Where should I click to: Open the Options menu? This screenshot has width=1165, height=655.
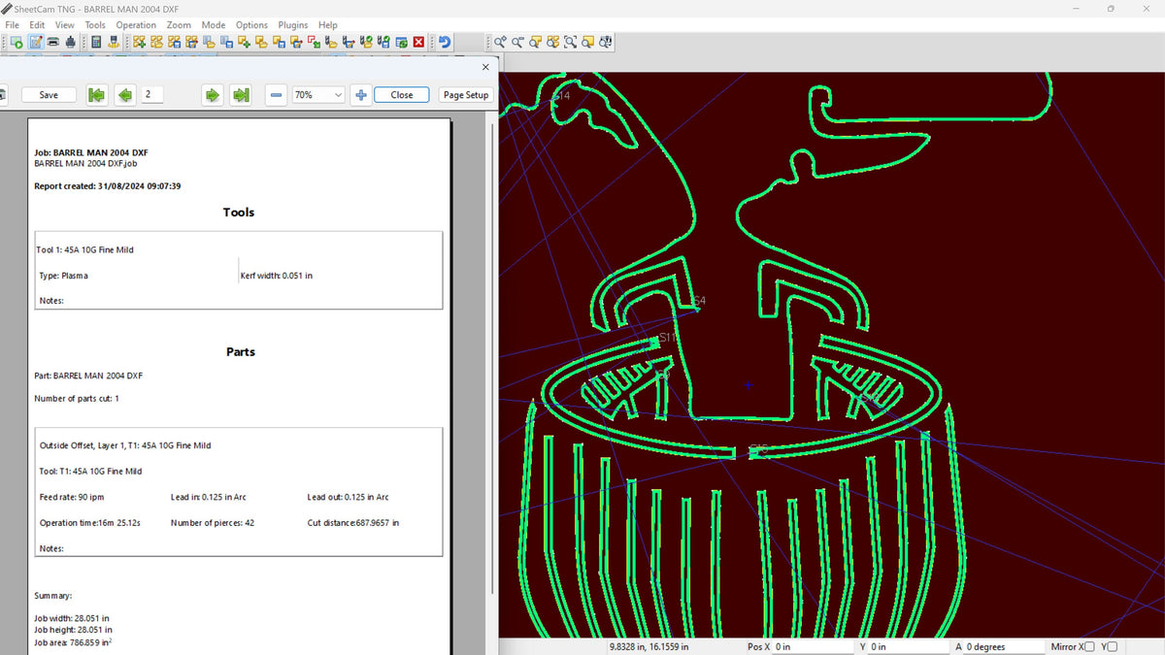tap(251, 25)
